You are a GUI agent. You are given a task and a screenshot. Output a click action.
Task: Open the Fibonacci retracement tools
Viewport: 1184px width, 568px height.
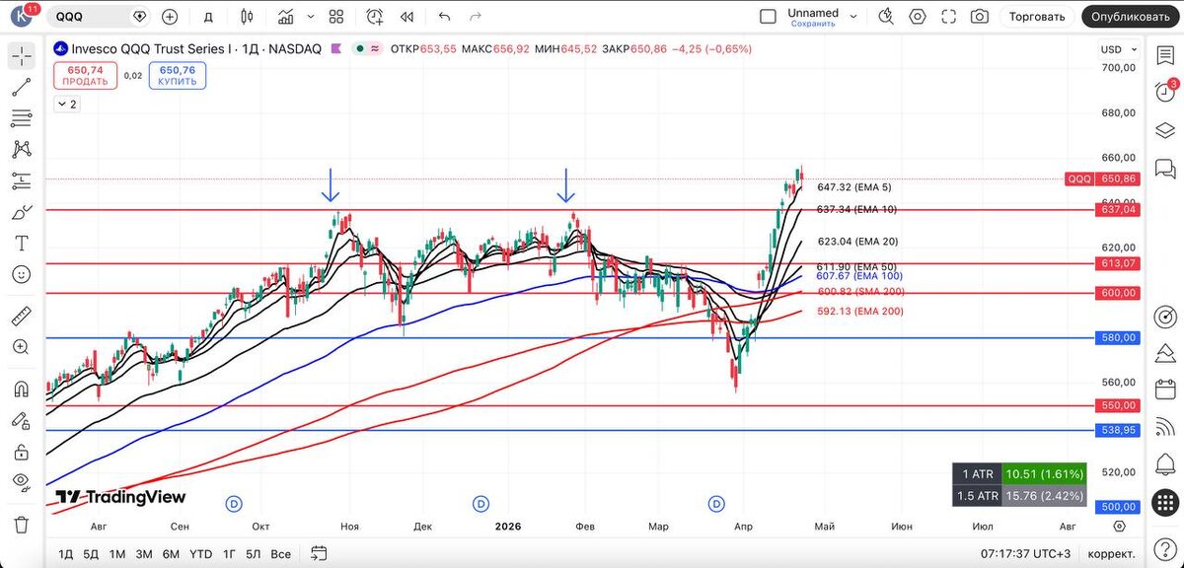pyautogui.click(x=21, y=118)
